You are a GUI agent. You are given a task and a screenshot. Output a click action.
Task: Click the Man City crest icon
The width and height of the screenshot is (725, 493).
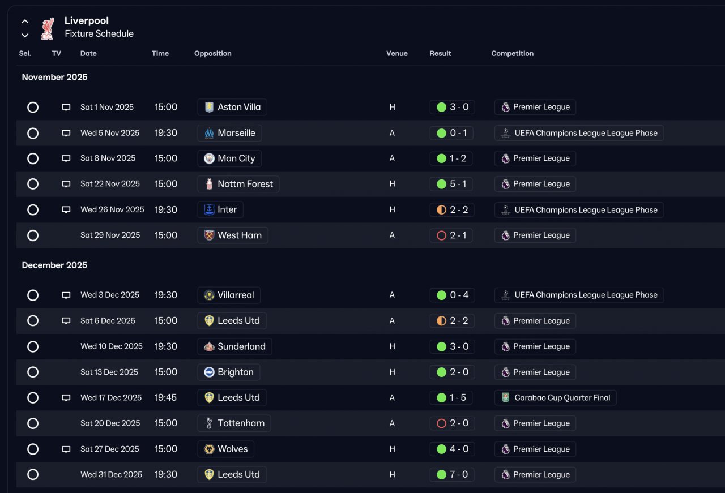click(209, 158)
